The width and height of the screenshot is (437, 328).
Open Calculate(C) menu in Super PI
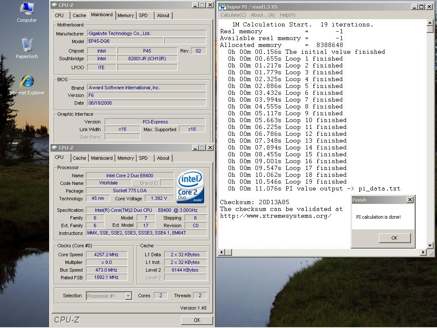tap(233, 15)
